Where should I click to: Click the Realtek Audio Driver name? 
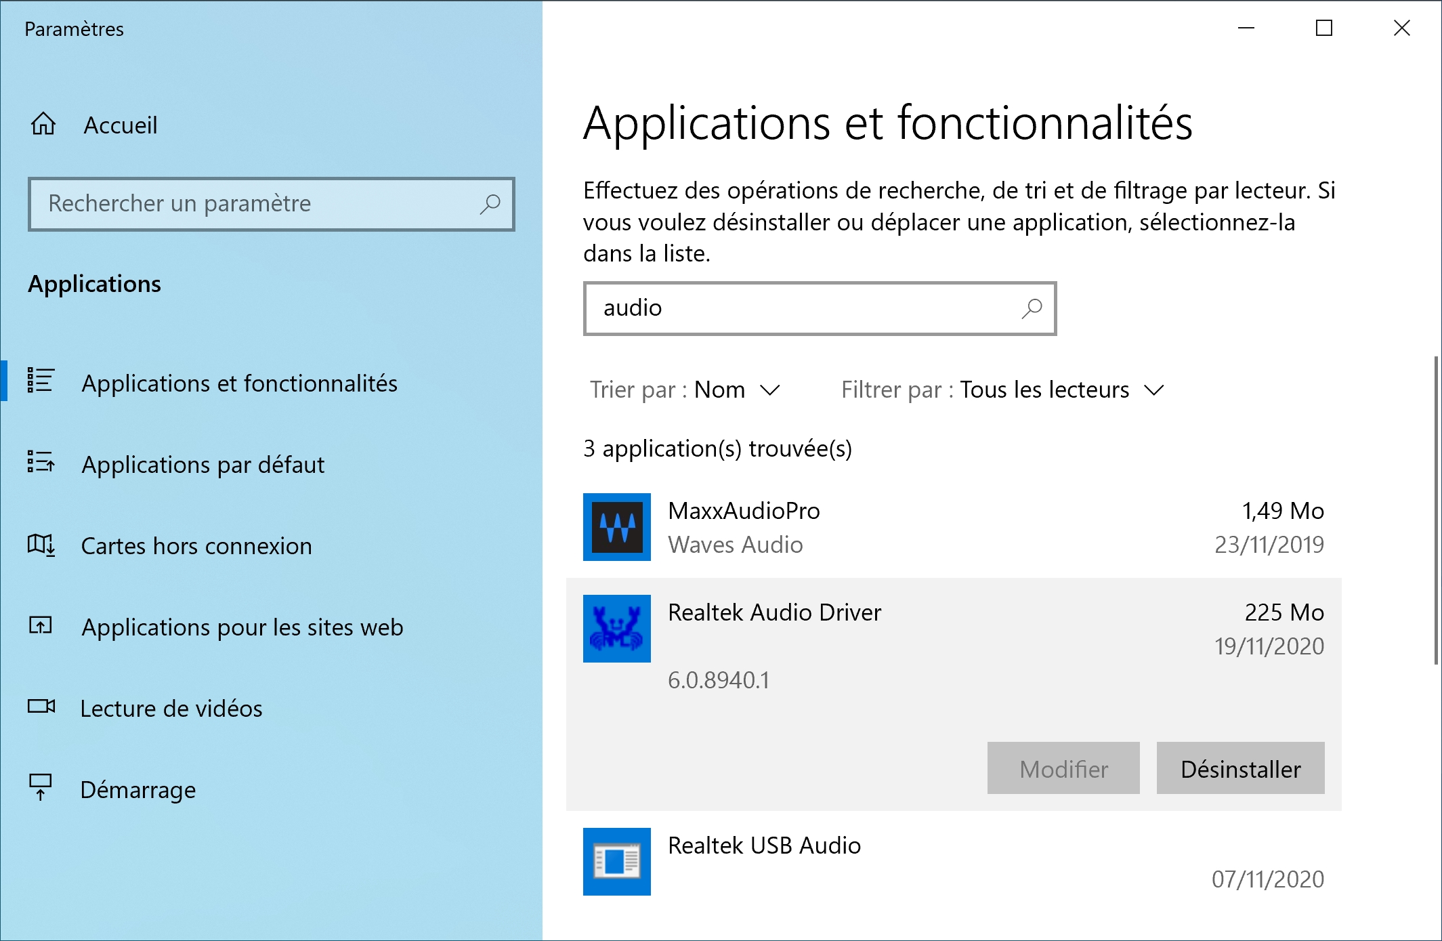click(775, 612)
